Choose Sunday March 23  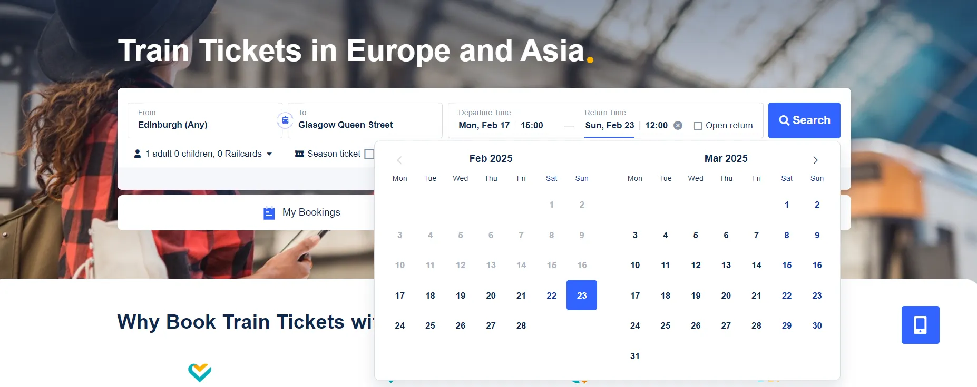pos(817,296)
